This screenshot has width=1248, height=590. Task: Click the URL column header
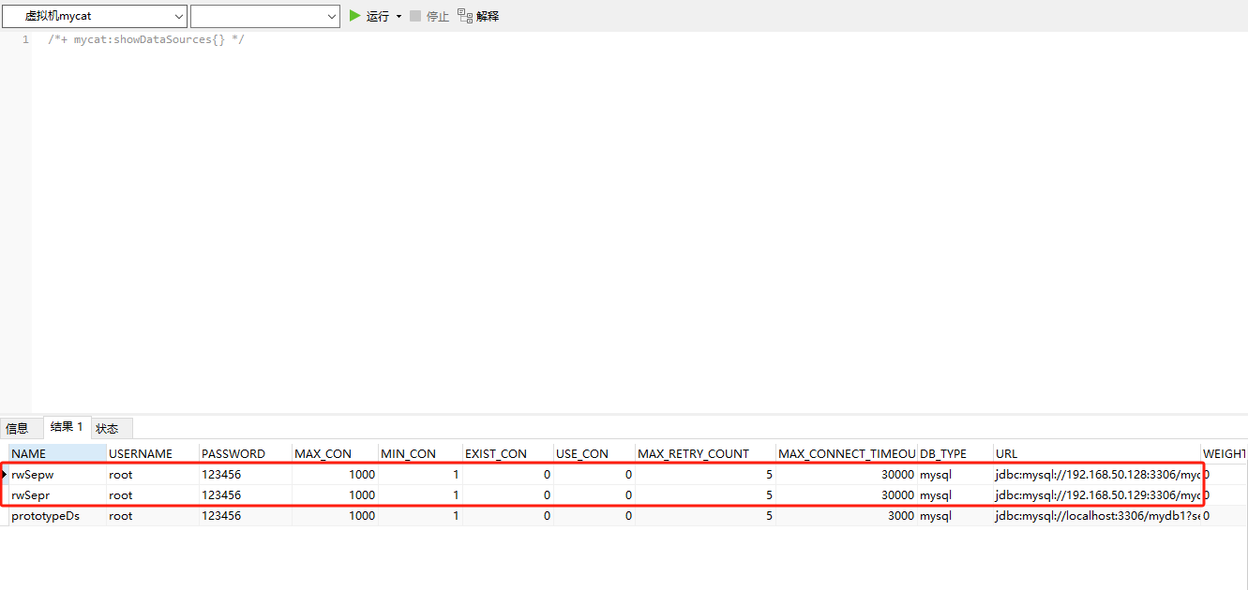[1006, 453]
